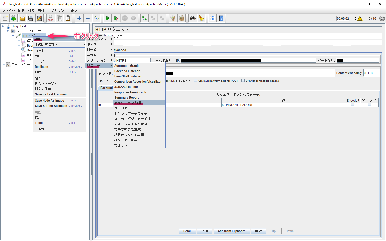Open the アサーション submenu
This screenshot has height=241, width=386.
99,60
